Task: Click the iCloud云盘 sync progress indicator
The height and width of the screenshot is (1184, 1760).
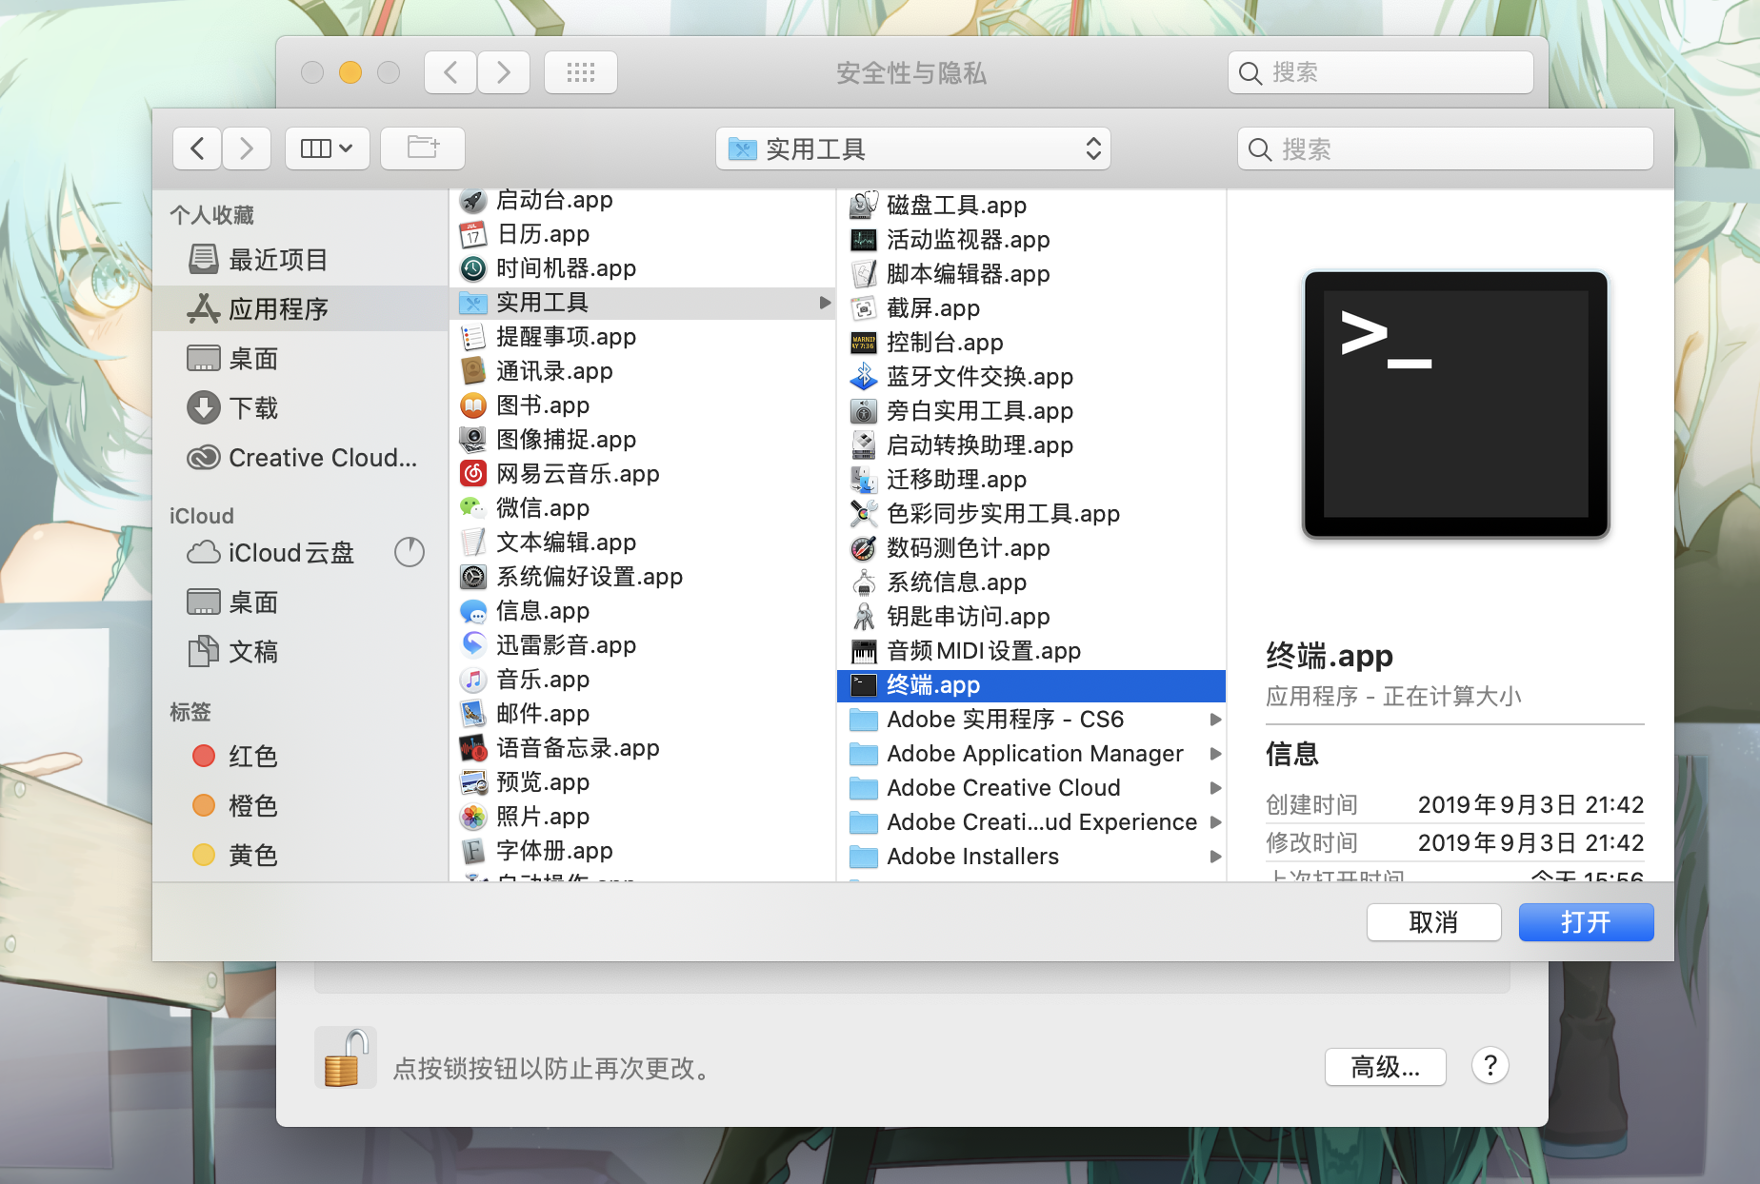Action: pyautogui.click(x=410, y=552)
